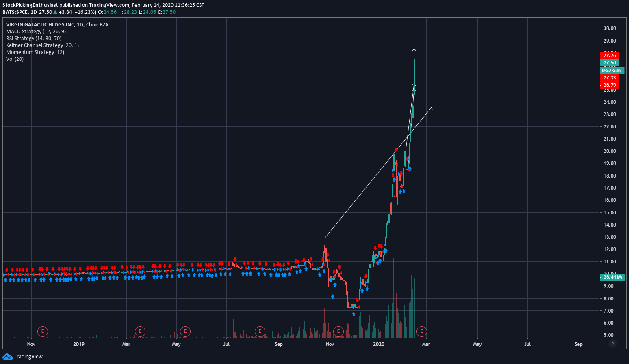Click the last 'Sep' label on time axis

click(579, 344)
